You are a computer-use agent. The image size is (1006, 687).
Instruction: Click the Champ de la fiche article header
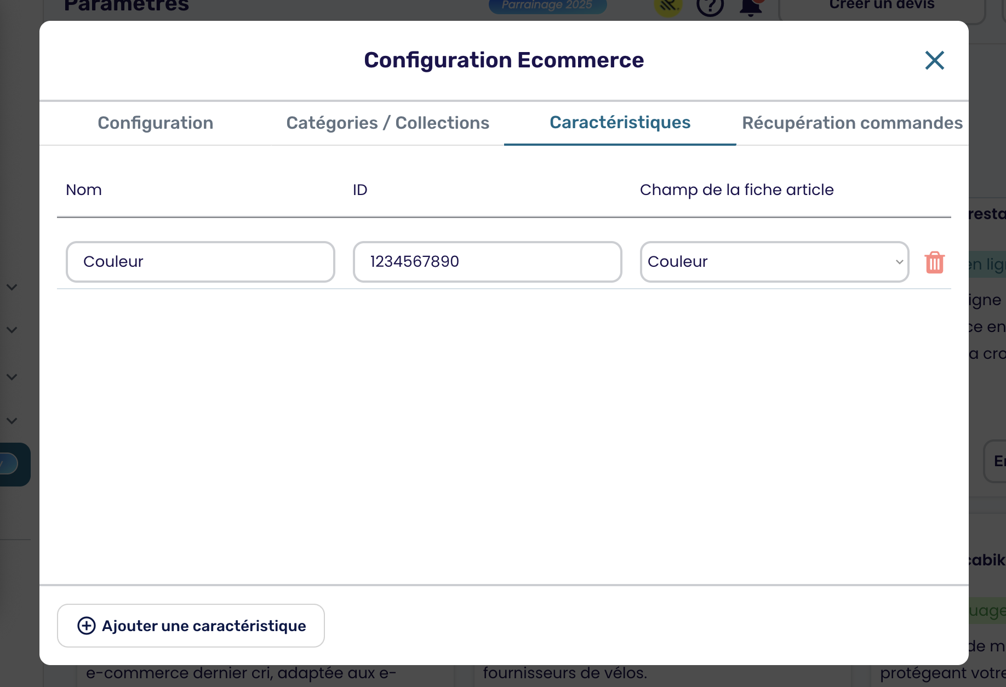tap(736, 190)
